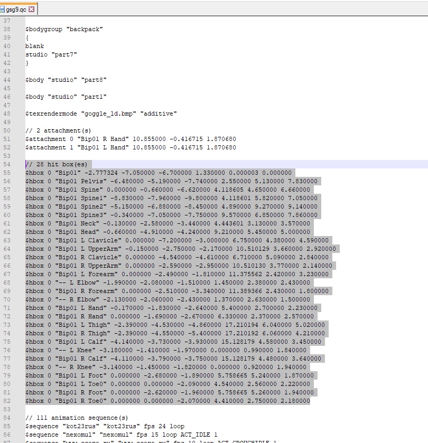
Task: Click the "// 111 animation sequence(s)" comment
Action: tap(77, 418)
